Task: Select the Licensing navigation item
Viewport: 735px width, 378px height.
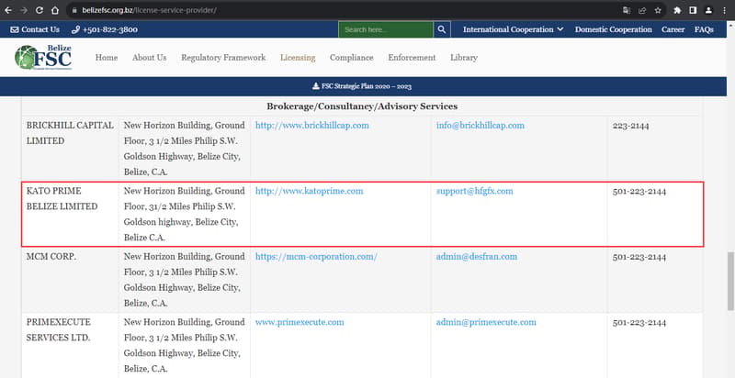Action: (x=298, y=58)
